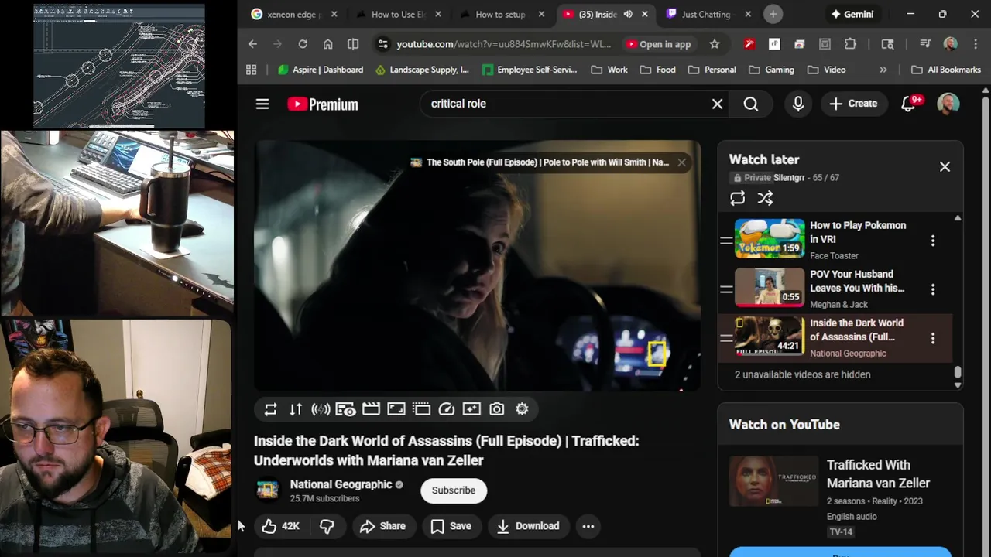The width and height of the screenshot is (991, 557).
Task: Dislike the video with thumbs down
Action: 327,526
